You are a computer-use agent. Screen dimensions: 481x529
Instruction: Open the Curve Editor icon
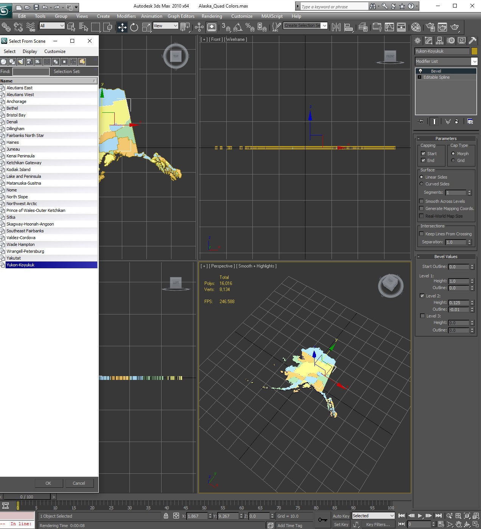[x=389, y=27]
